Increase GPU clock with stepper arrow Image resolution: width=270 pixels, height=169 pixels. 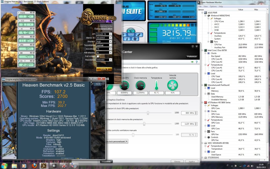(x=196, y=112)
